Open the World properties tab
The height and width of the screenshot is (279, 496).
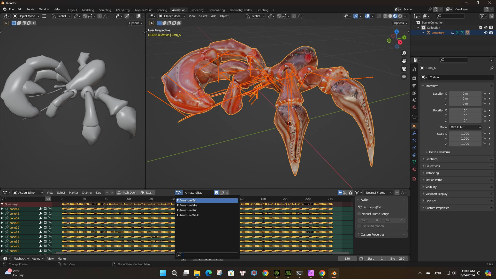(x=414, y=107)
